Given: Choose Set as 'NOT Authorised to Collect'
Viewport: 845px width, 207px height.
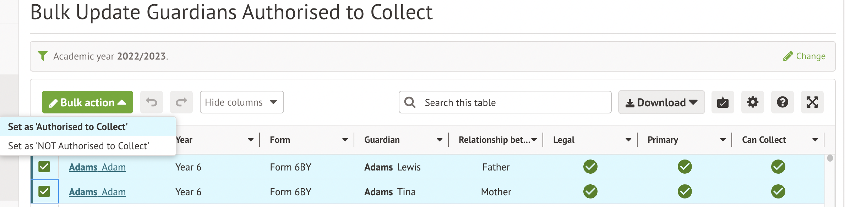Looking at the screenshot, I should [78, 146].
